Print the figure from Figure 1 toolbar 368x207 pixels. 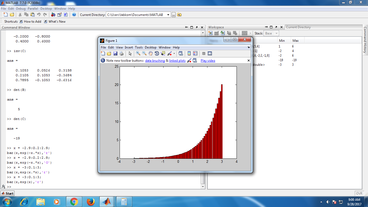[x=121, y=53]
